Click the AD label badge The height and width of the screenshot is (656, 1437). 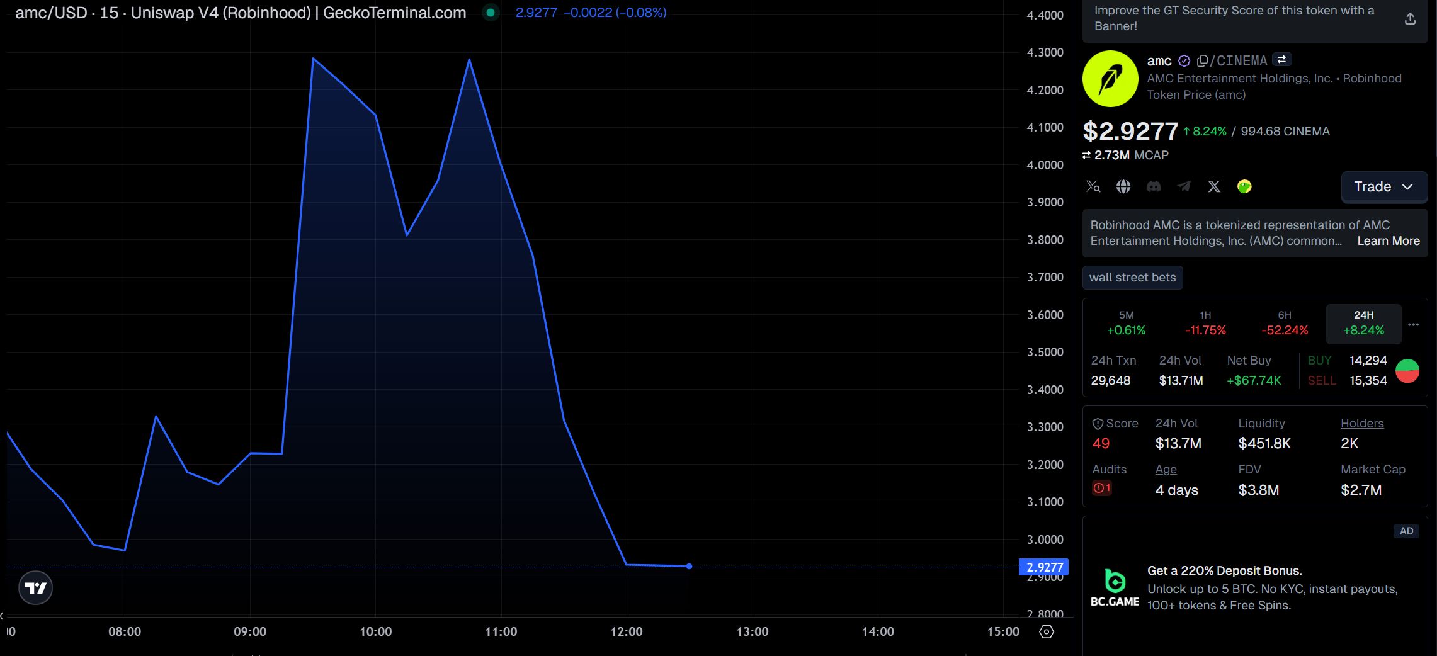(x=1406, y=531)
